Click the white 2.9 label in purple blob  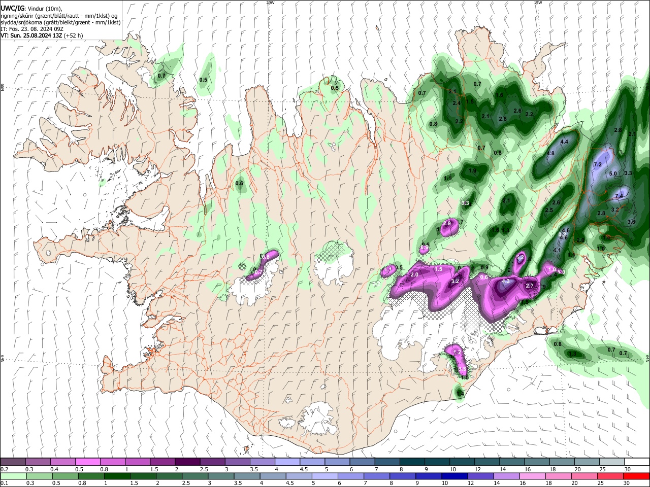(447, 223)
